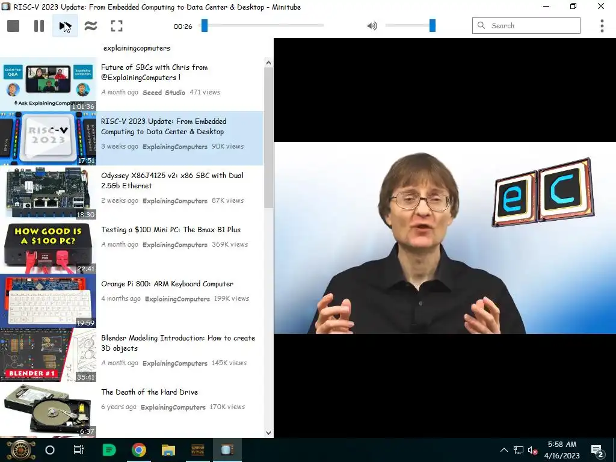The image size is (616, 462).
Task: Open the notification center icon
Action: click(597, 450)
